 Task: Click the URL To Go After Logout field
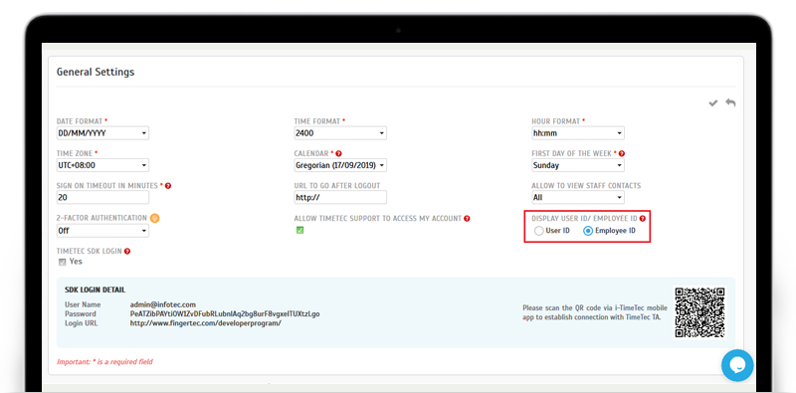[340, 198]
